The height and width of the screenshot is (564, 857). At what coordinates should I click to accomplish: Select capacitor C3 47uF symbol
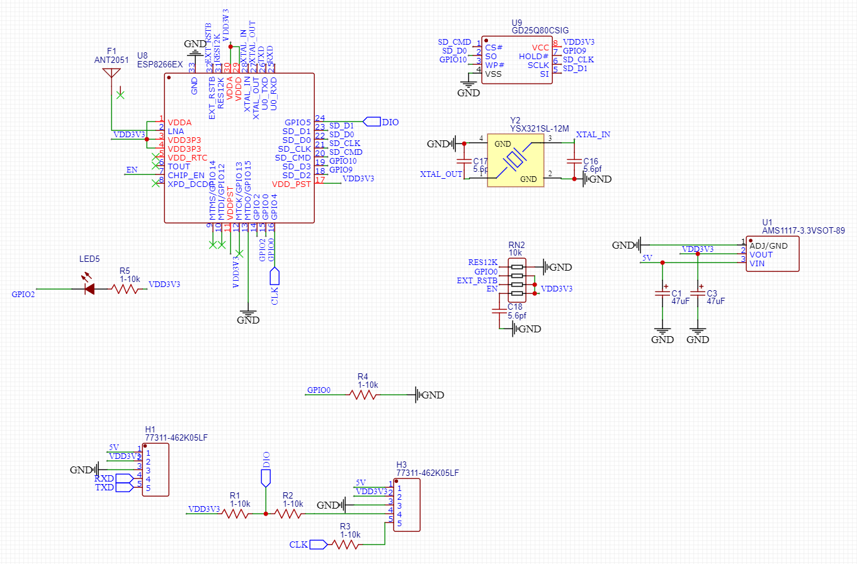coord(697,293)
